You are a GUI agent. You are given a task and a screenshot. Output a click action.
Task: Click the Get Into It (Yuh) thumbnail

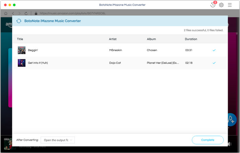point(22,63)
